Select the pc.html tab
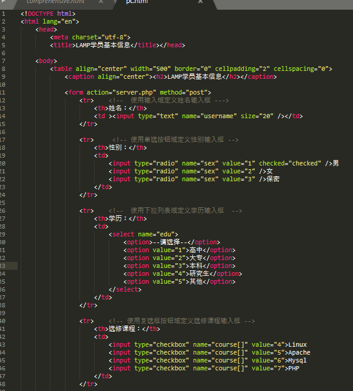 [137, 2]
